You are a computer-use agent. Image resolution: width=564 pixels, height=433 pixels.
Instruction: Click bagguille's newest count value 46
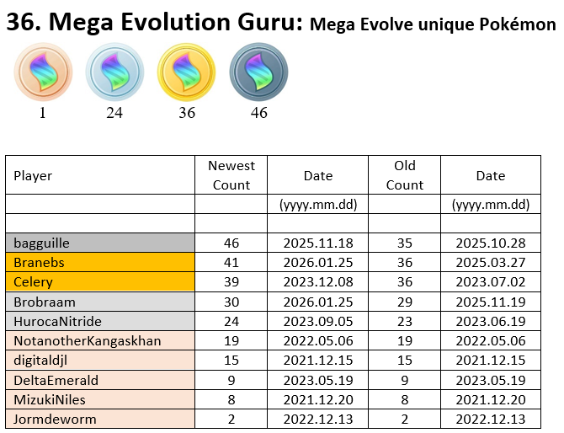[x=231, y=243]
